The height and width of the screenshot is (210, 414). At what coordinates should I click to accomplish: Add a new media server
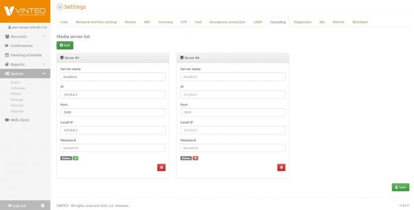(65, 46)
